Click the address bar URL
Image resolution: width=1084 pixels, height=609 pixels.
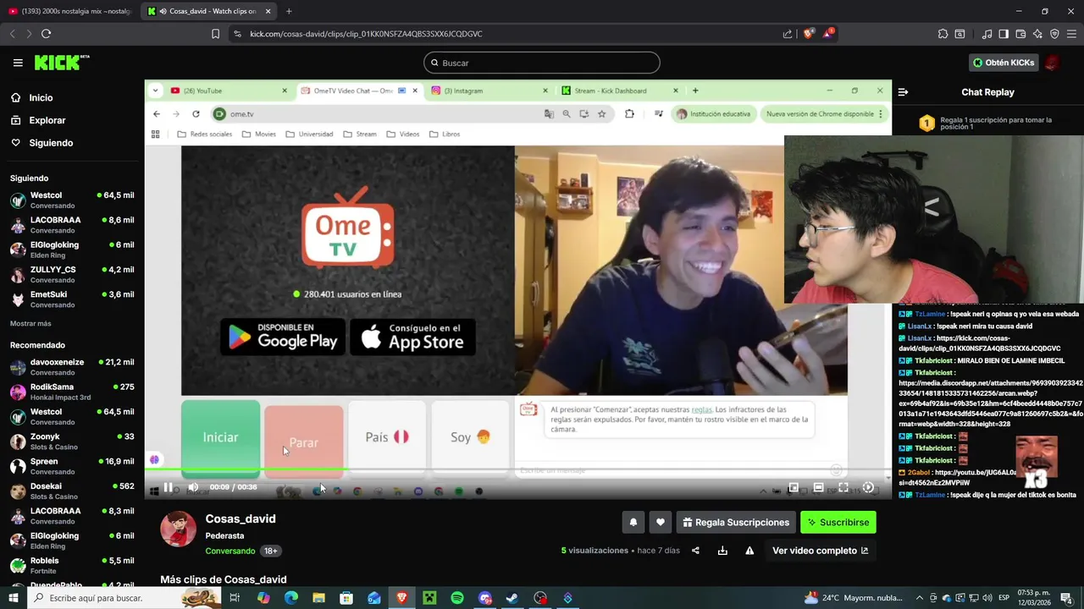click(x=366, y=34)
